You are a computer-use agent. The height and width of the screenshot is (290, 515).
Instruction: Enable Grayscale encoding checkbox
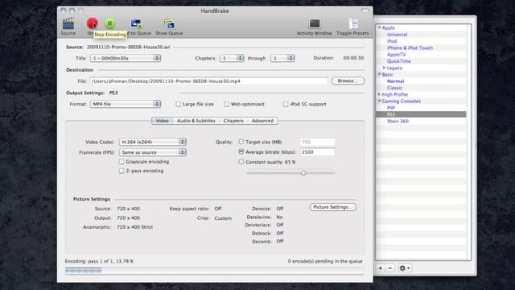coord(122,162)
